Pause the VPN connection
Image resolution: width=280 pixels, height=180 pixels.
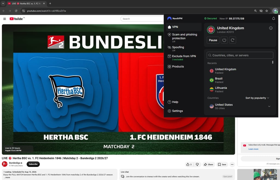213,40
